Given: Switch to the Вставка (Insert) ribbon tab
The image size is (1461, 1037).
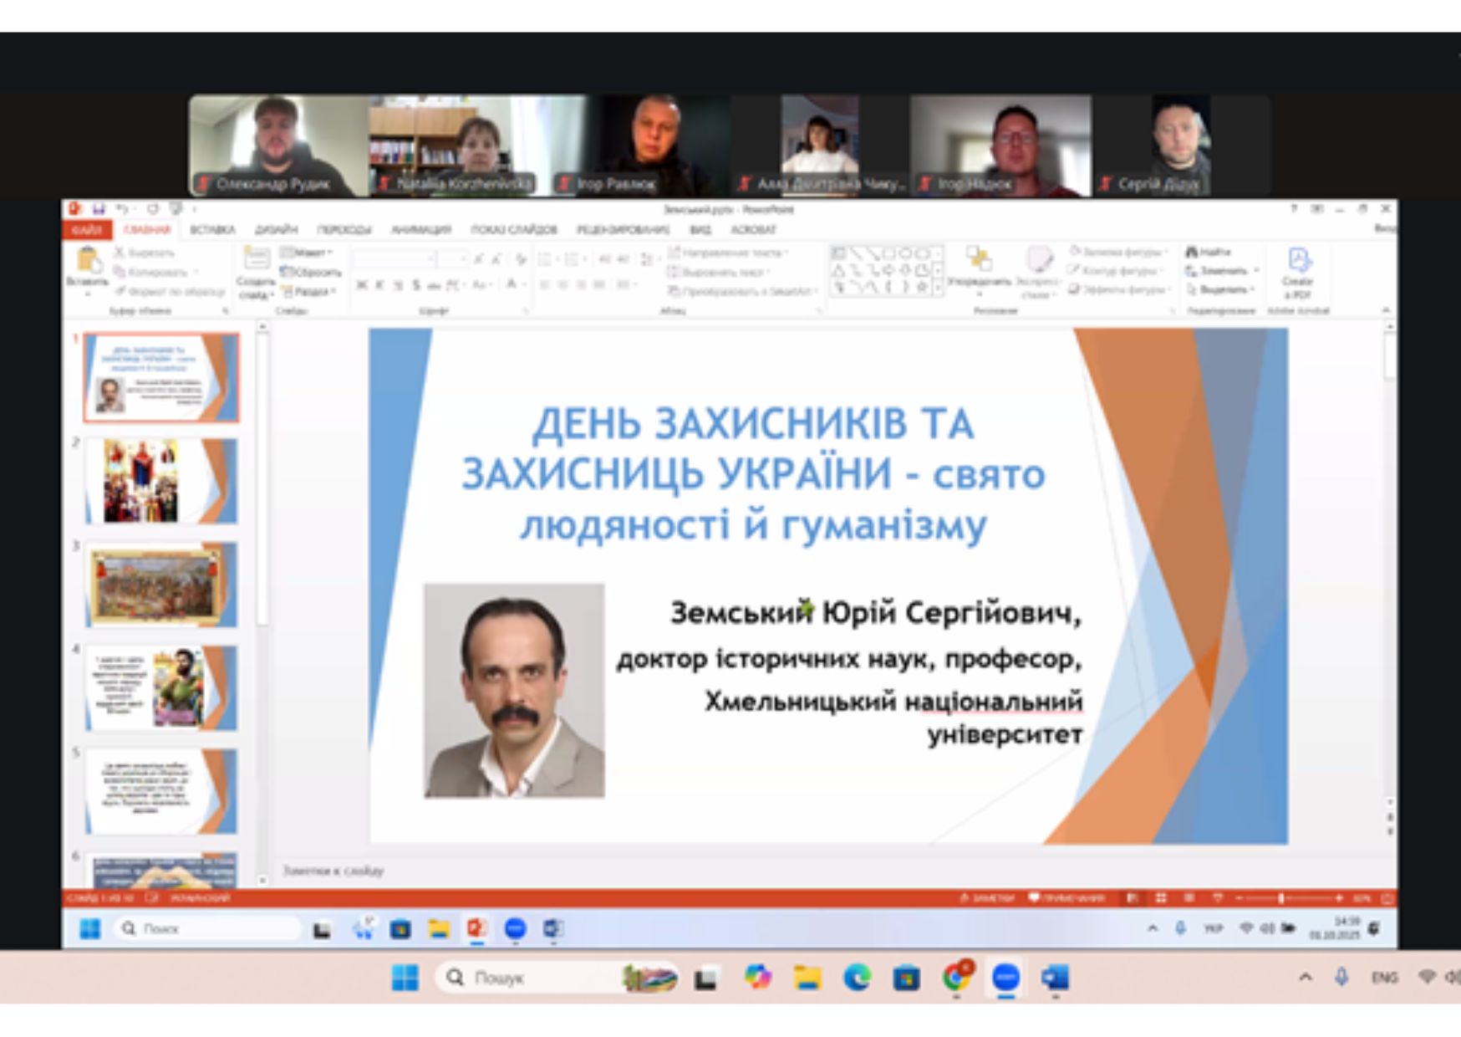Looking at the screenshot, I should click(212, 229).
